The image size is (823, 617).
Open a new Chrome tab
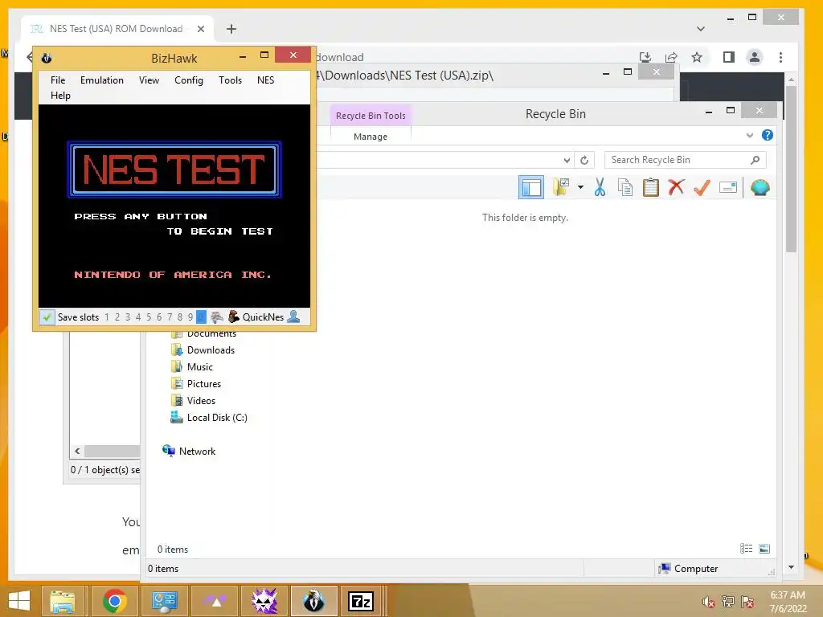coord(231,29)
